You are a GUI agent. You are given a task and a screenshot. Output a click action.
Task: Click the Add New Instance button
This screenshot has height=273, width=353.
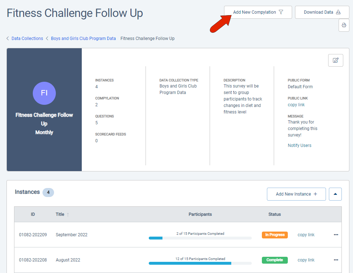coord(296,194)
